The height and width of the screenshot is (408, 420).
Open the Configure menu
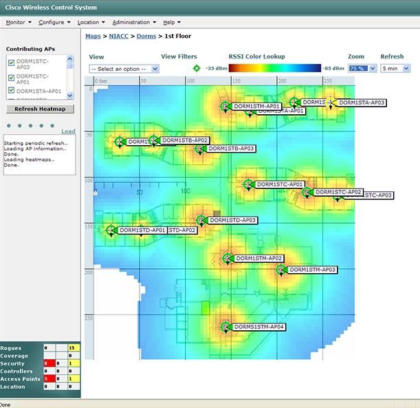coord(54,22)
